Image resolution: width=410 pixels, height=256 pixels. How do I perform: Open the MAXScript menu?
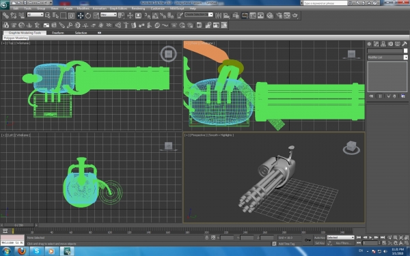[177, 8]
